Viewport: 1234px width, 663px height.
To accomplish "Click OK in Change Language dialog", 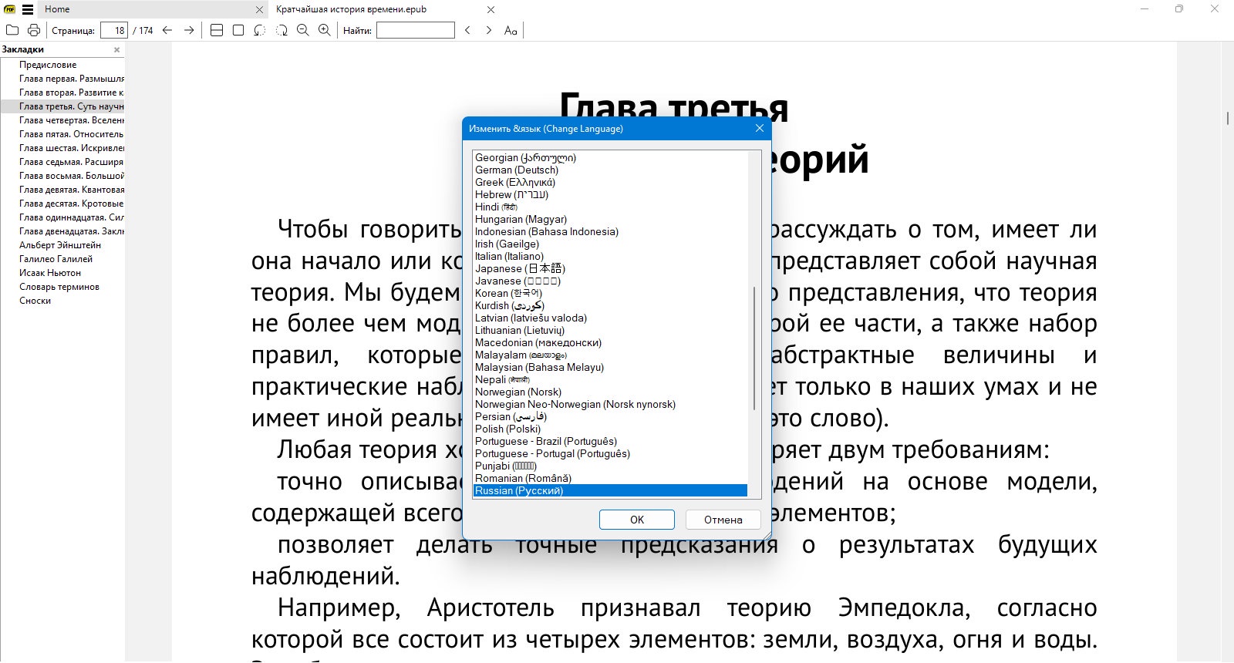I will click(x=637, y=520).
